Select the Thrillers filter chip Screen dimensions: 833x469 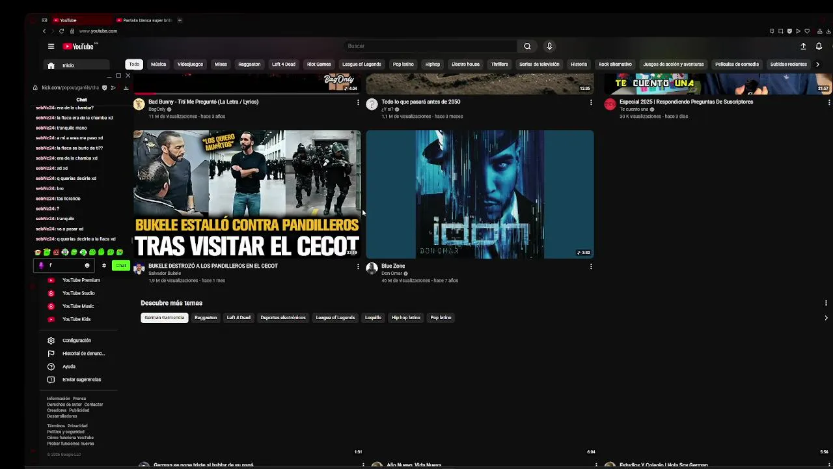499,64
